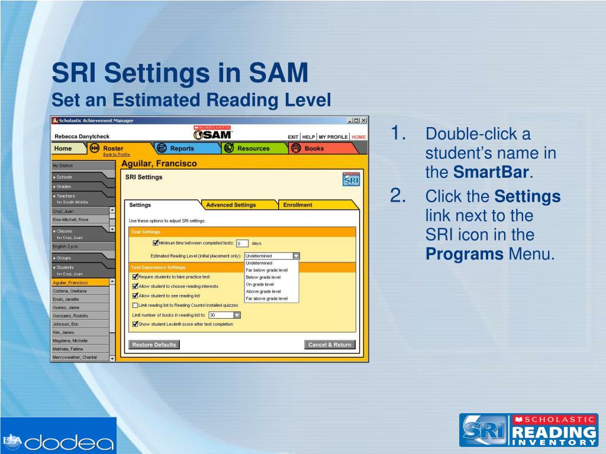
Task: Click the Books tab icon
Action: pos(296,148)
